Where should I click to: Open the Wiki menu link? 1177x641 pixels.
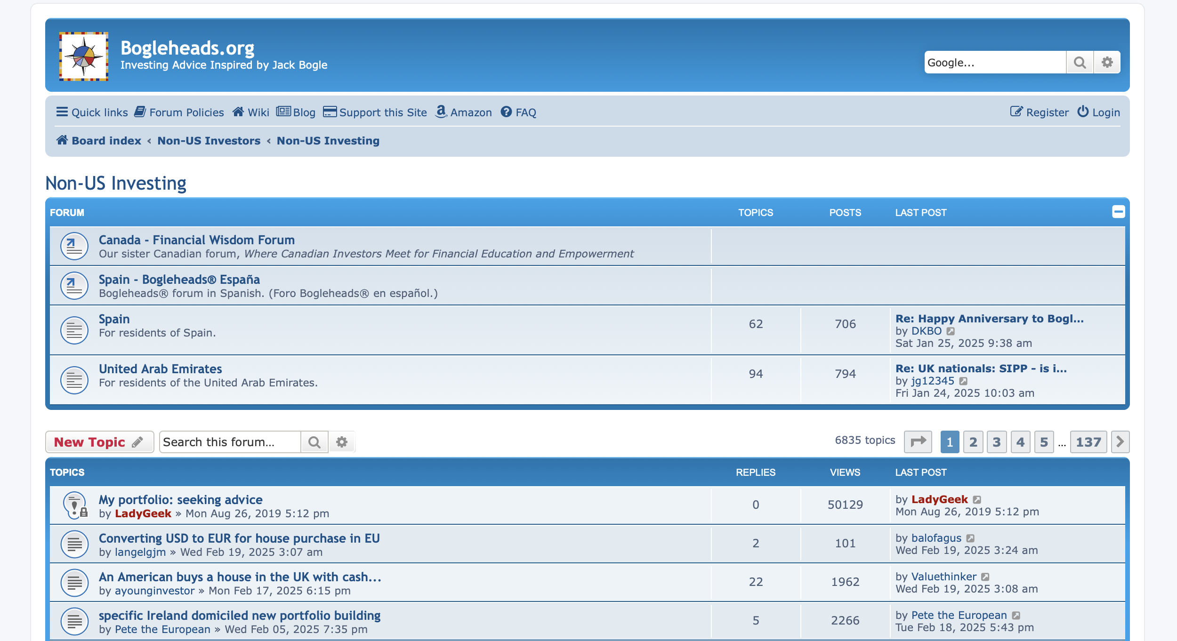click(251, 112)
